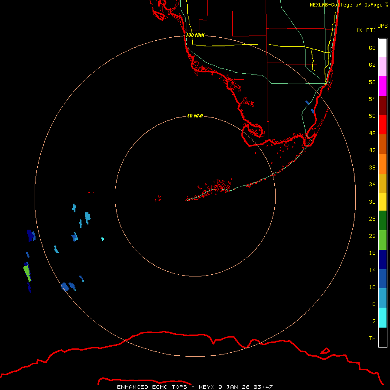
Task: Click the black TH legend swatch
Action: (383, 337)
